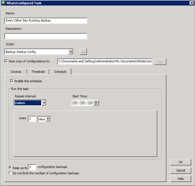
Task: Click the Name input field
Action: pyautogui.click(x=46, y=21)
